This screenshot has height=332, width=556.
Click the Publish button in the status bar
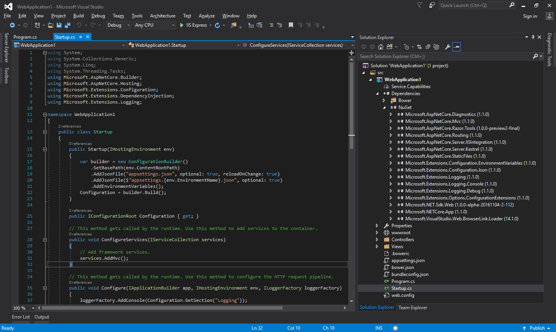pos(537,328)
